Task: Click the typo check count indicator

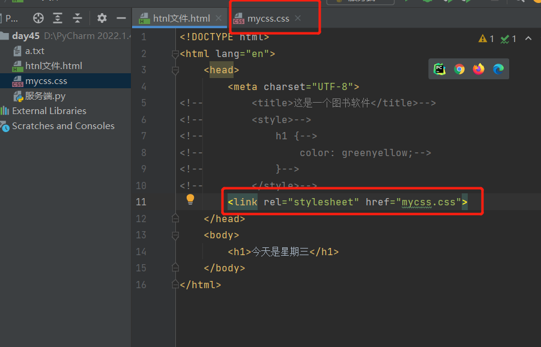Action: coord(509,38)
